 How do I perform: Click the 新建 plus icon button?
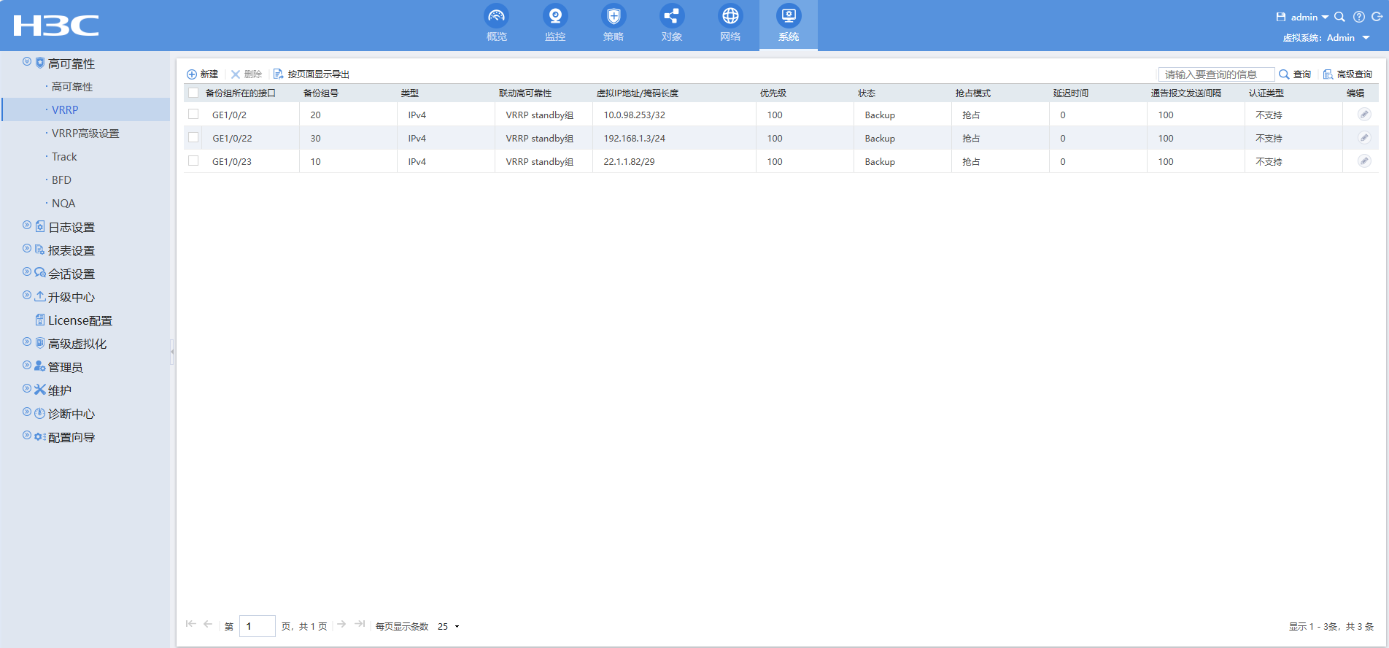coord(203,74)
